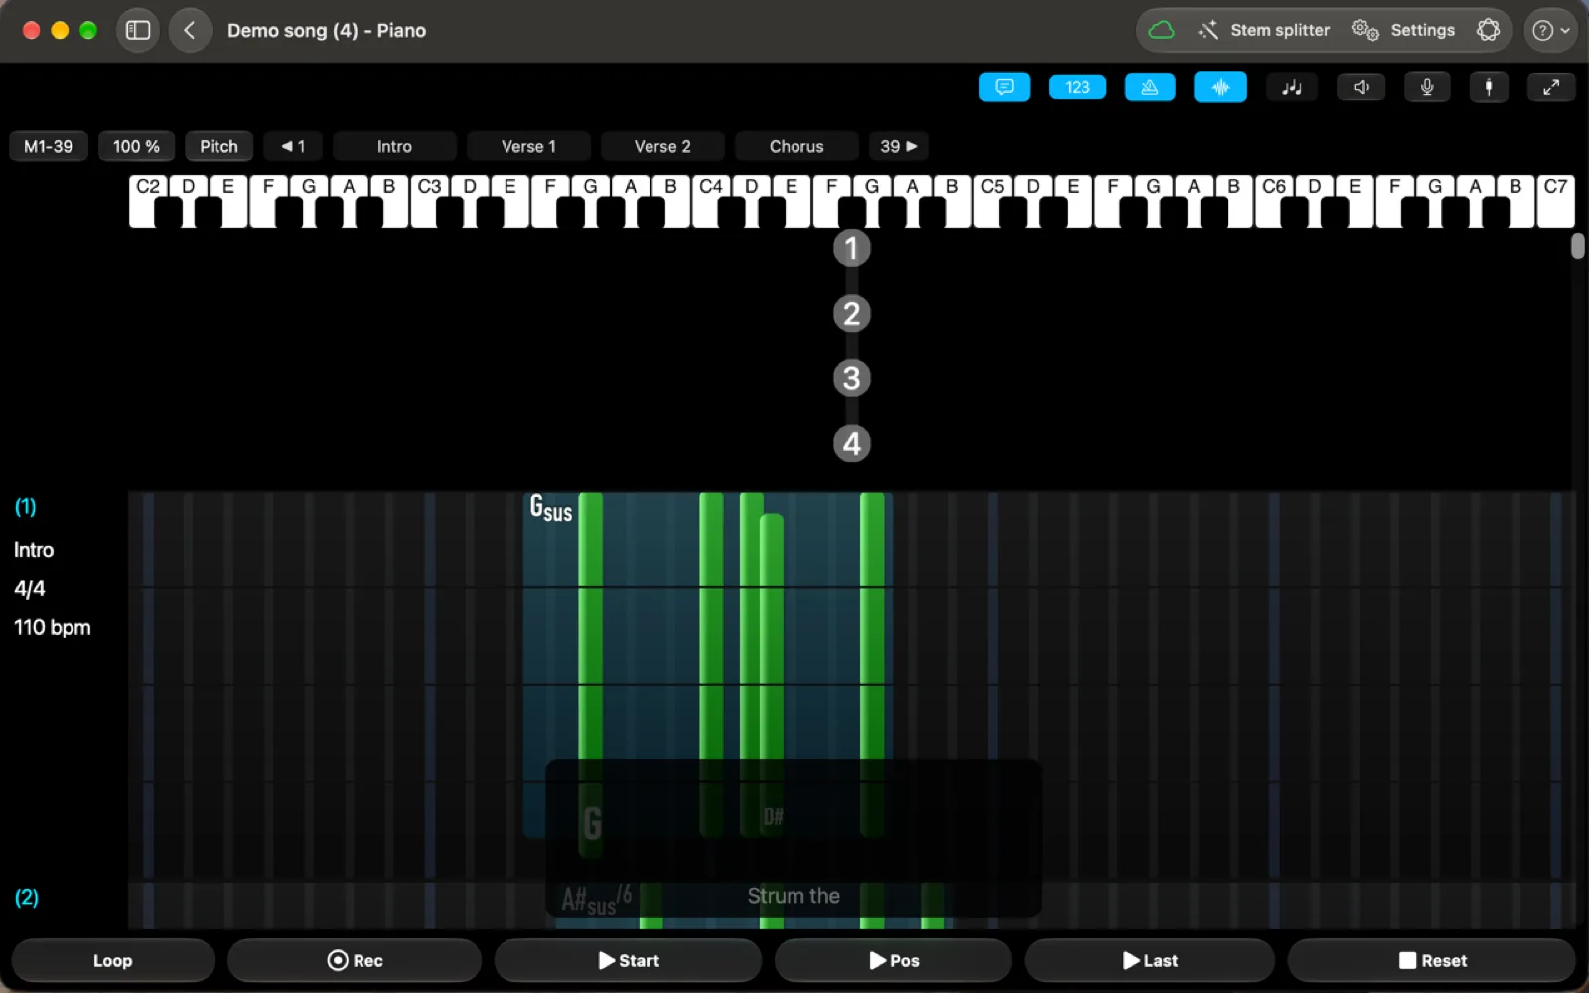Play from Last button
This screenshot has width=1589, height=993.
click(x=1150, y=960)
